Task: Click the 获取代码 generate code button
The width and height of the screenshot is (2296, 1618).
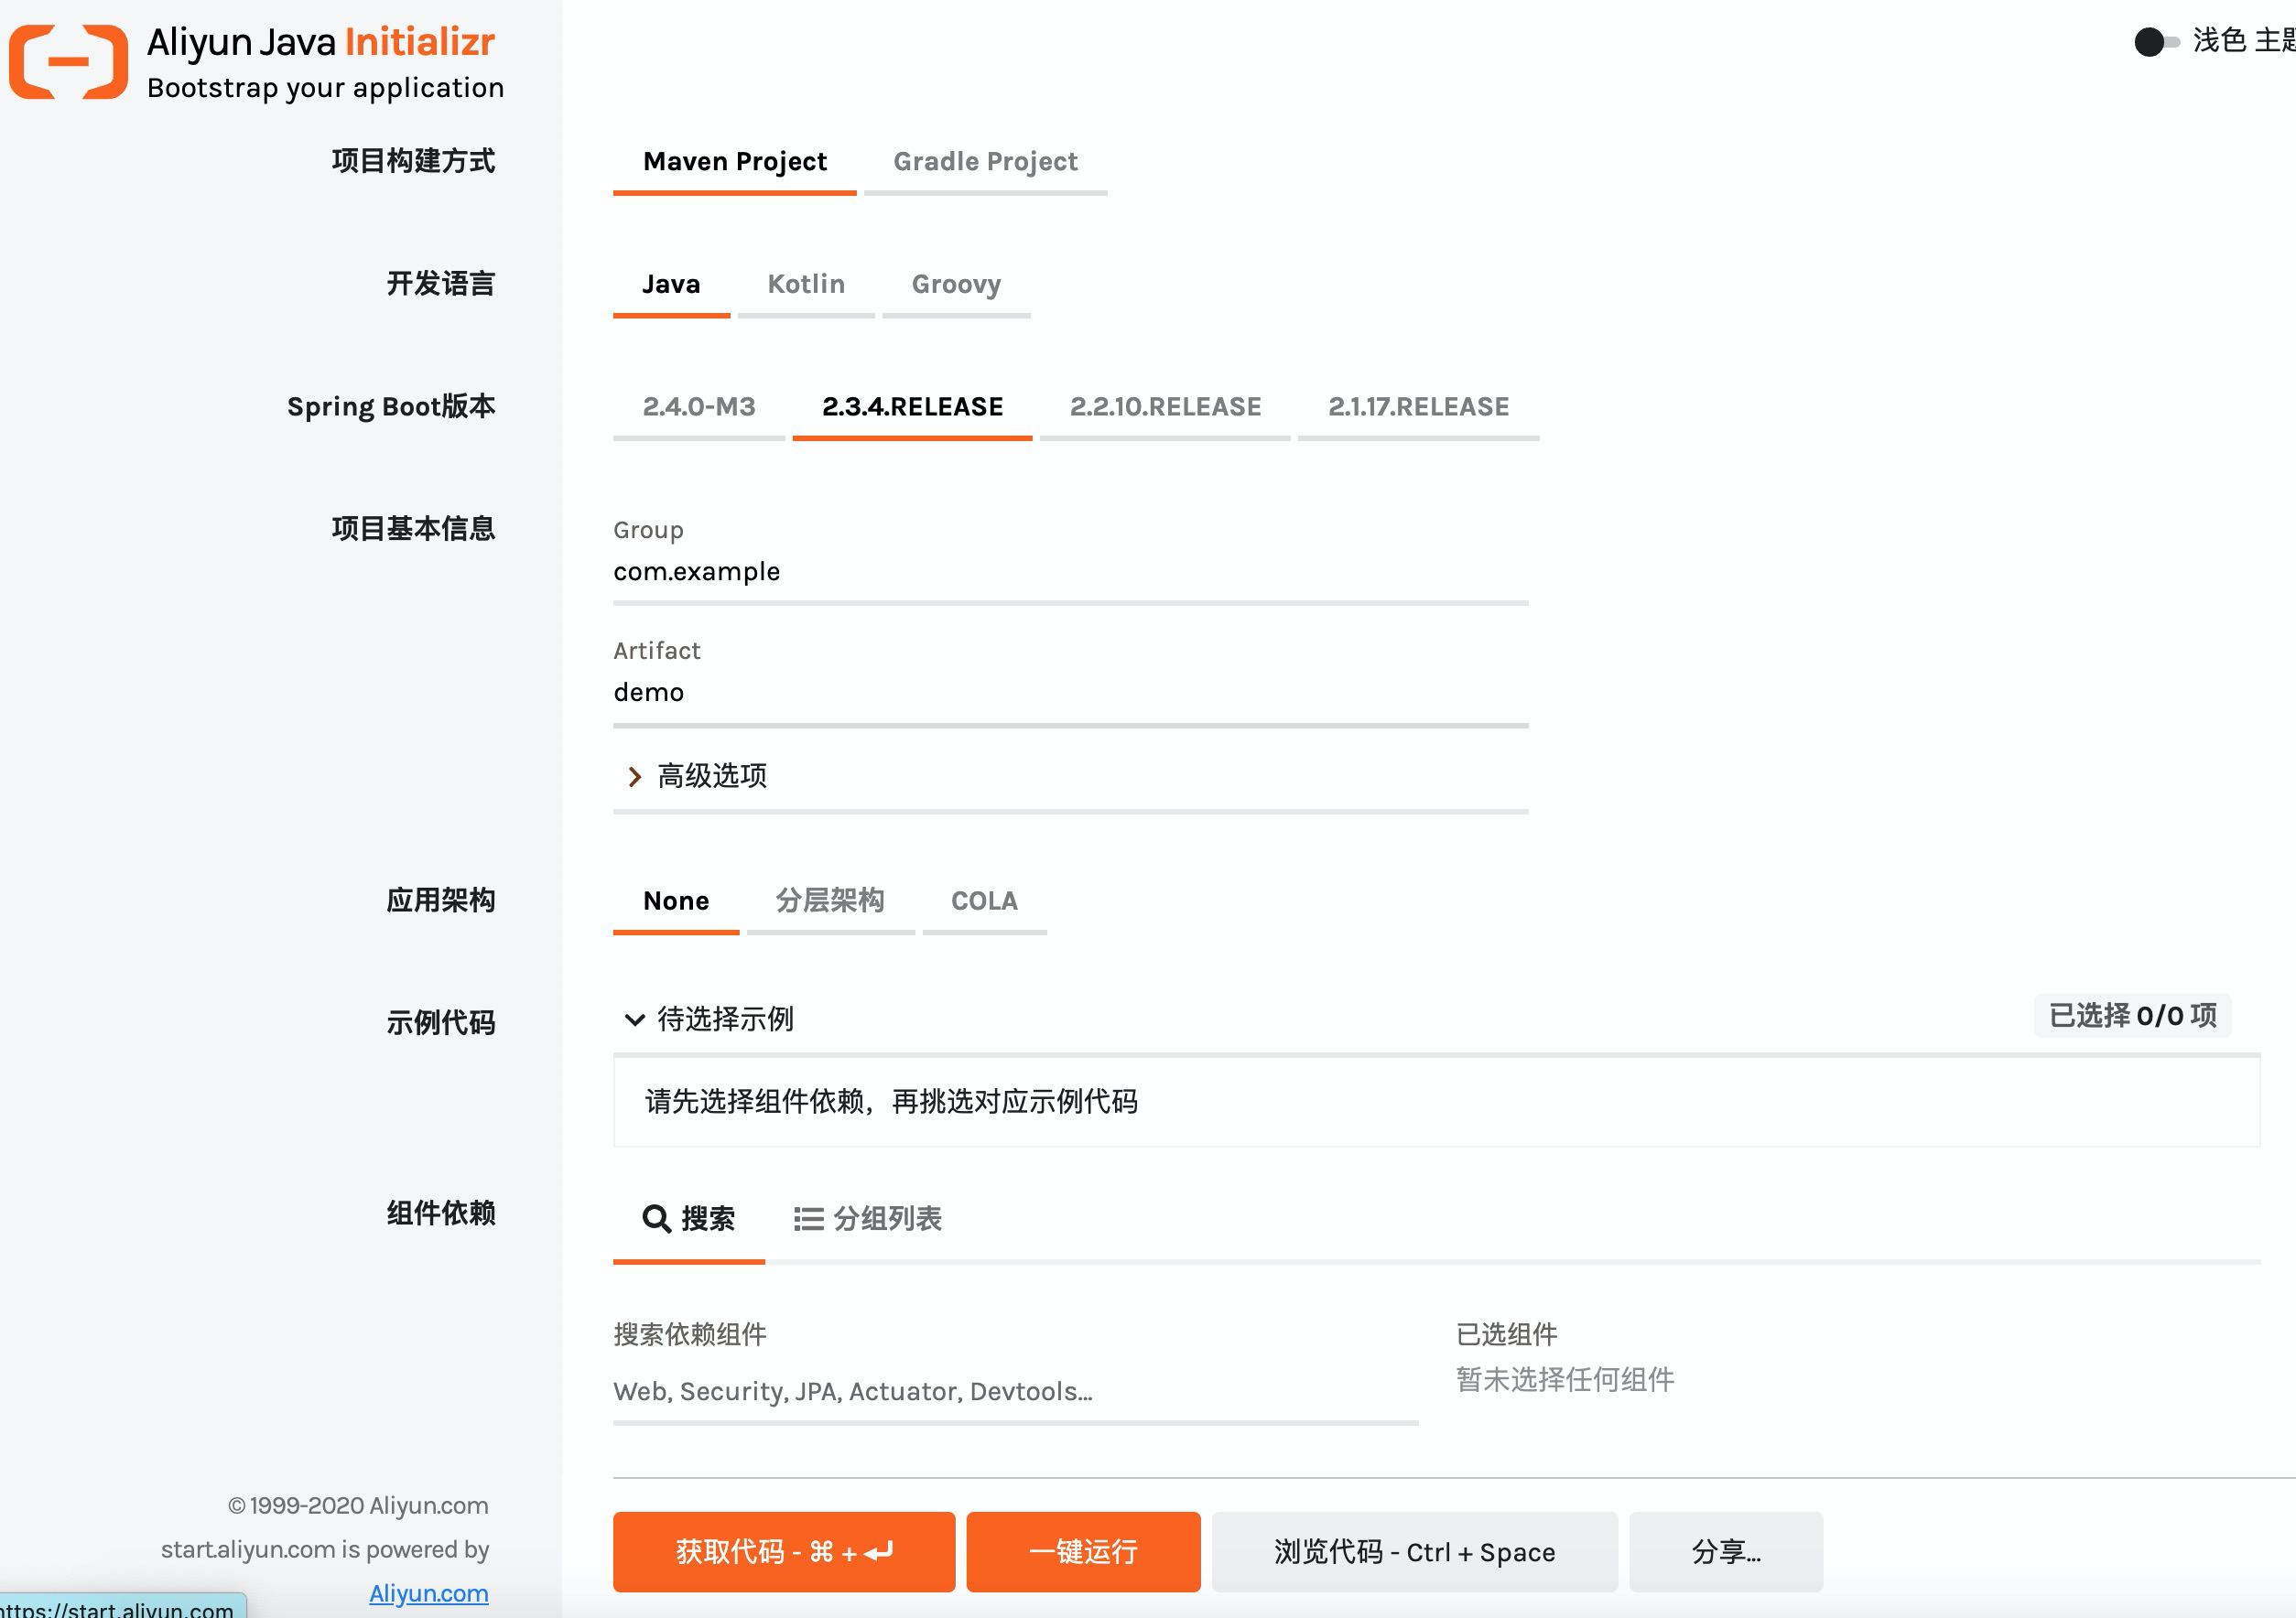Action: click(x=784, y=1552)
